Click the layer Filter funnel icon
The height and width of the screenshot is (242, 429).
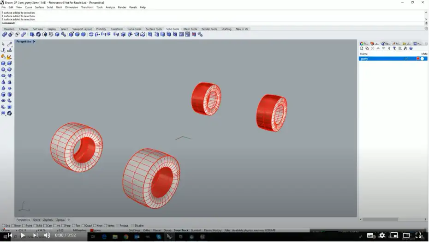394,48
